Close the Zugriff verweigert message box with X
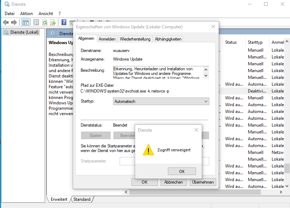Image resolution: width=290 pixels, height=208 pixels. (196, 130)
